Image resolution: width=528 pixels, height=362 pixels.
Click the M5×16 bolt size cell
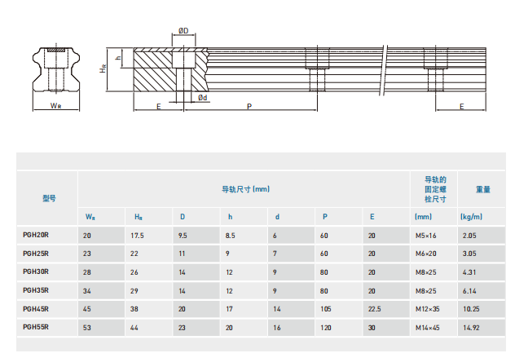pos(425,236)
